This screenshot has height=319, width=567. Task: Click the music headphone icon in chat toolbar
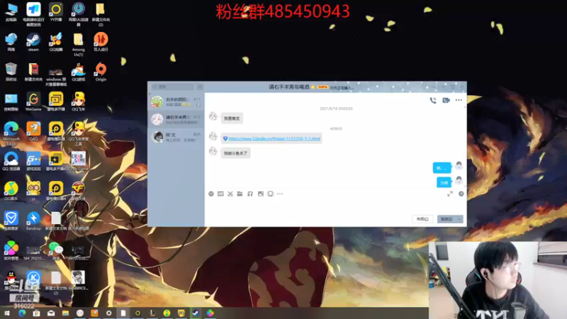[250, 194]
